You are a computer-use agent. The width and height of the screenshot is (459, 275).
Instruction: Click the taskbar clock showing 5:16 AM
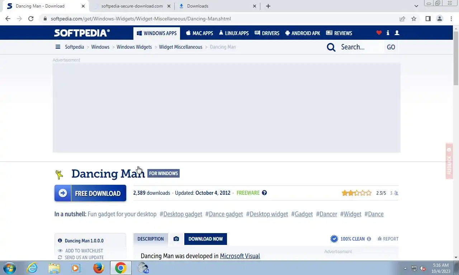tap(441, 268)
